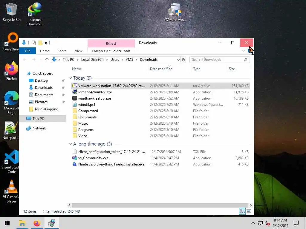Screen dimensions: 306x229
Task: Click Firefox on the taskbar
Action: pos(37,223)
